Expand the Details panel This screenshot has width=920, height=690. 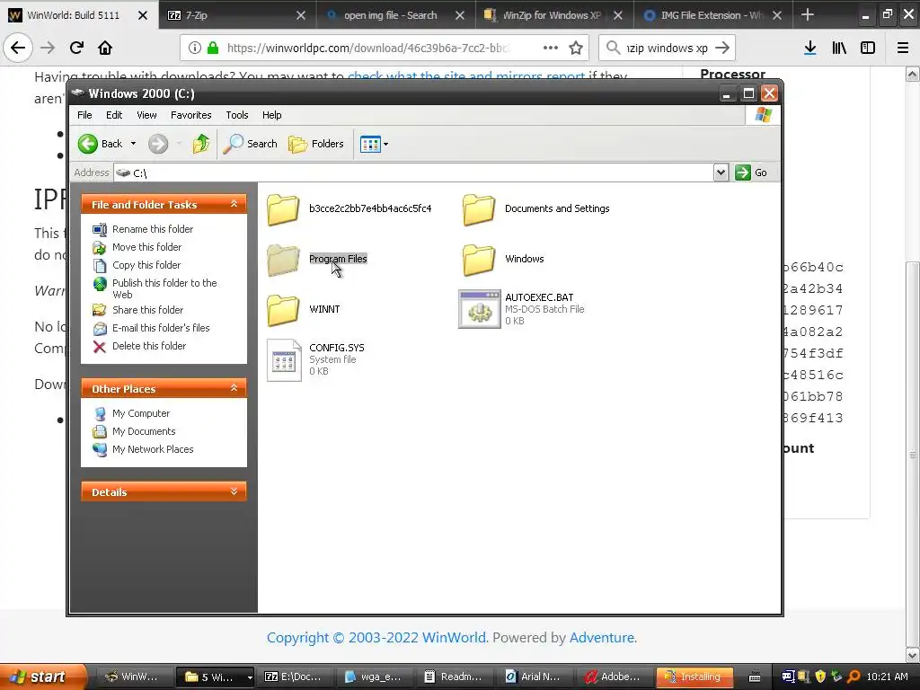pos(234,491)
